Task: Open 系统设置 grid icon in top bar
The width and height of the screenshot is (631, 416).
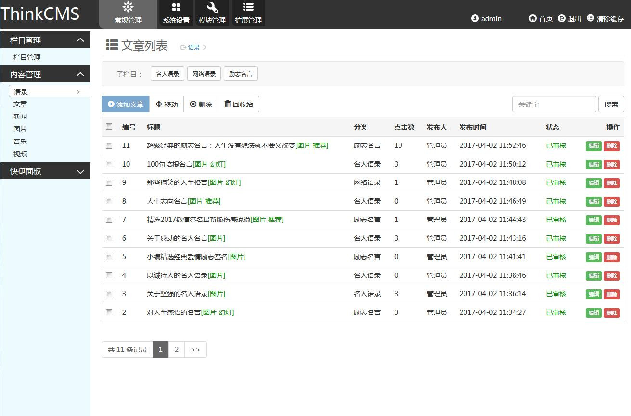Action: coord(176,7)
